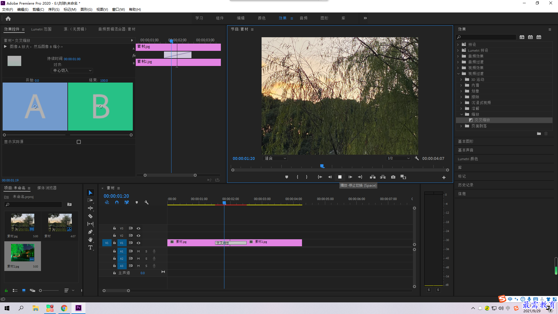Image resolution: width=558 pixels, height=314 pixels.
Task: Toggle V3 track output eye
Action: pyautogui.click(x=139, y=229)
